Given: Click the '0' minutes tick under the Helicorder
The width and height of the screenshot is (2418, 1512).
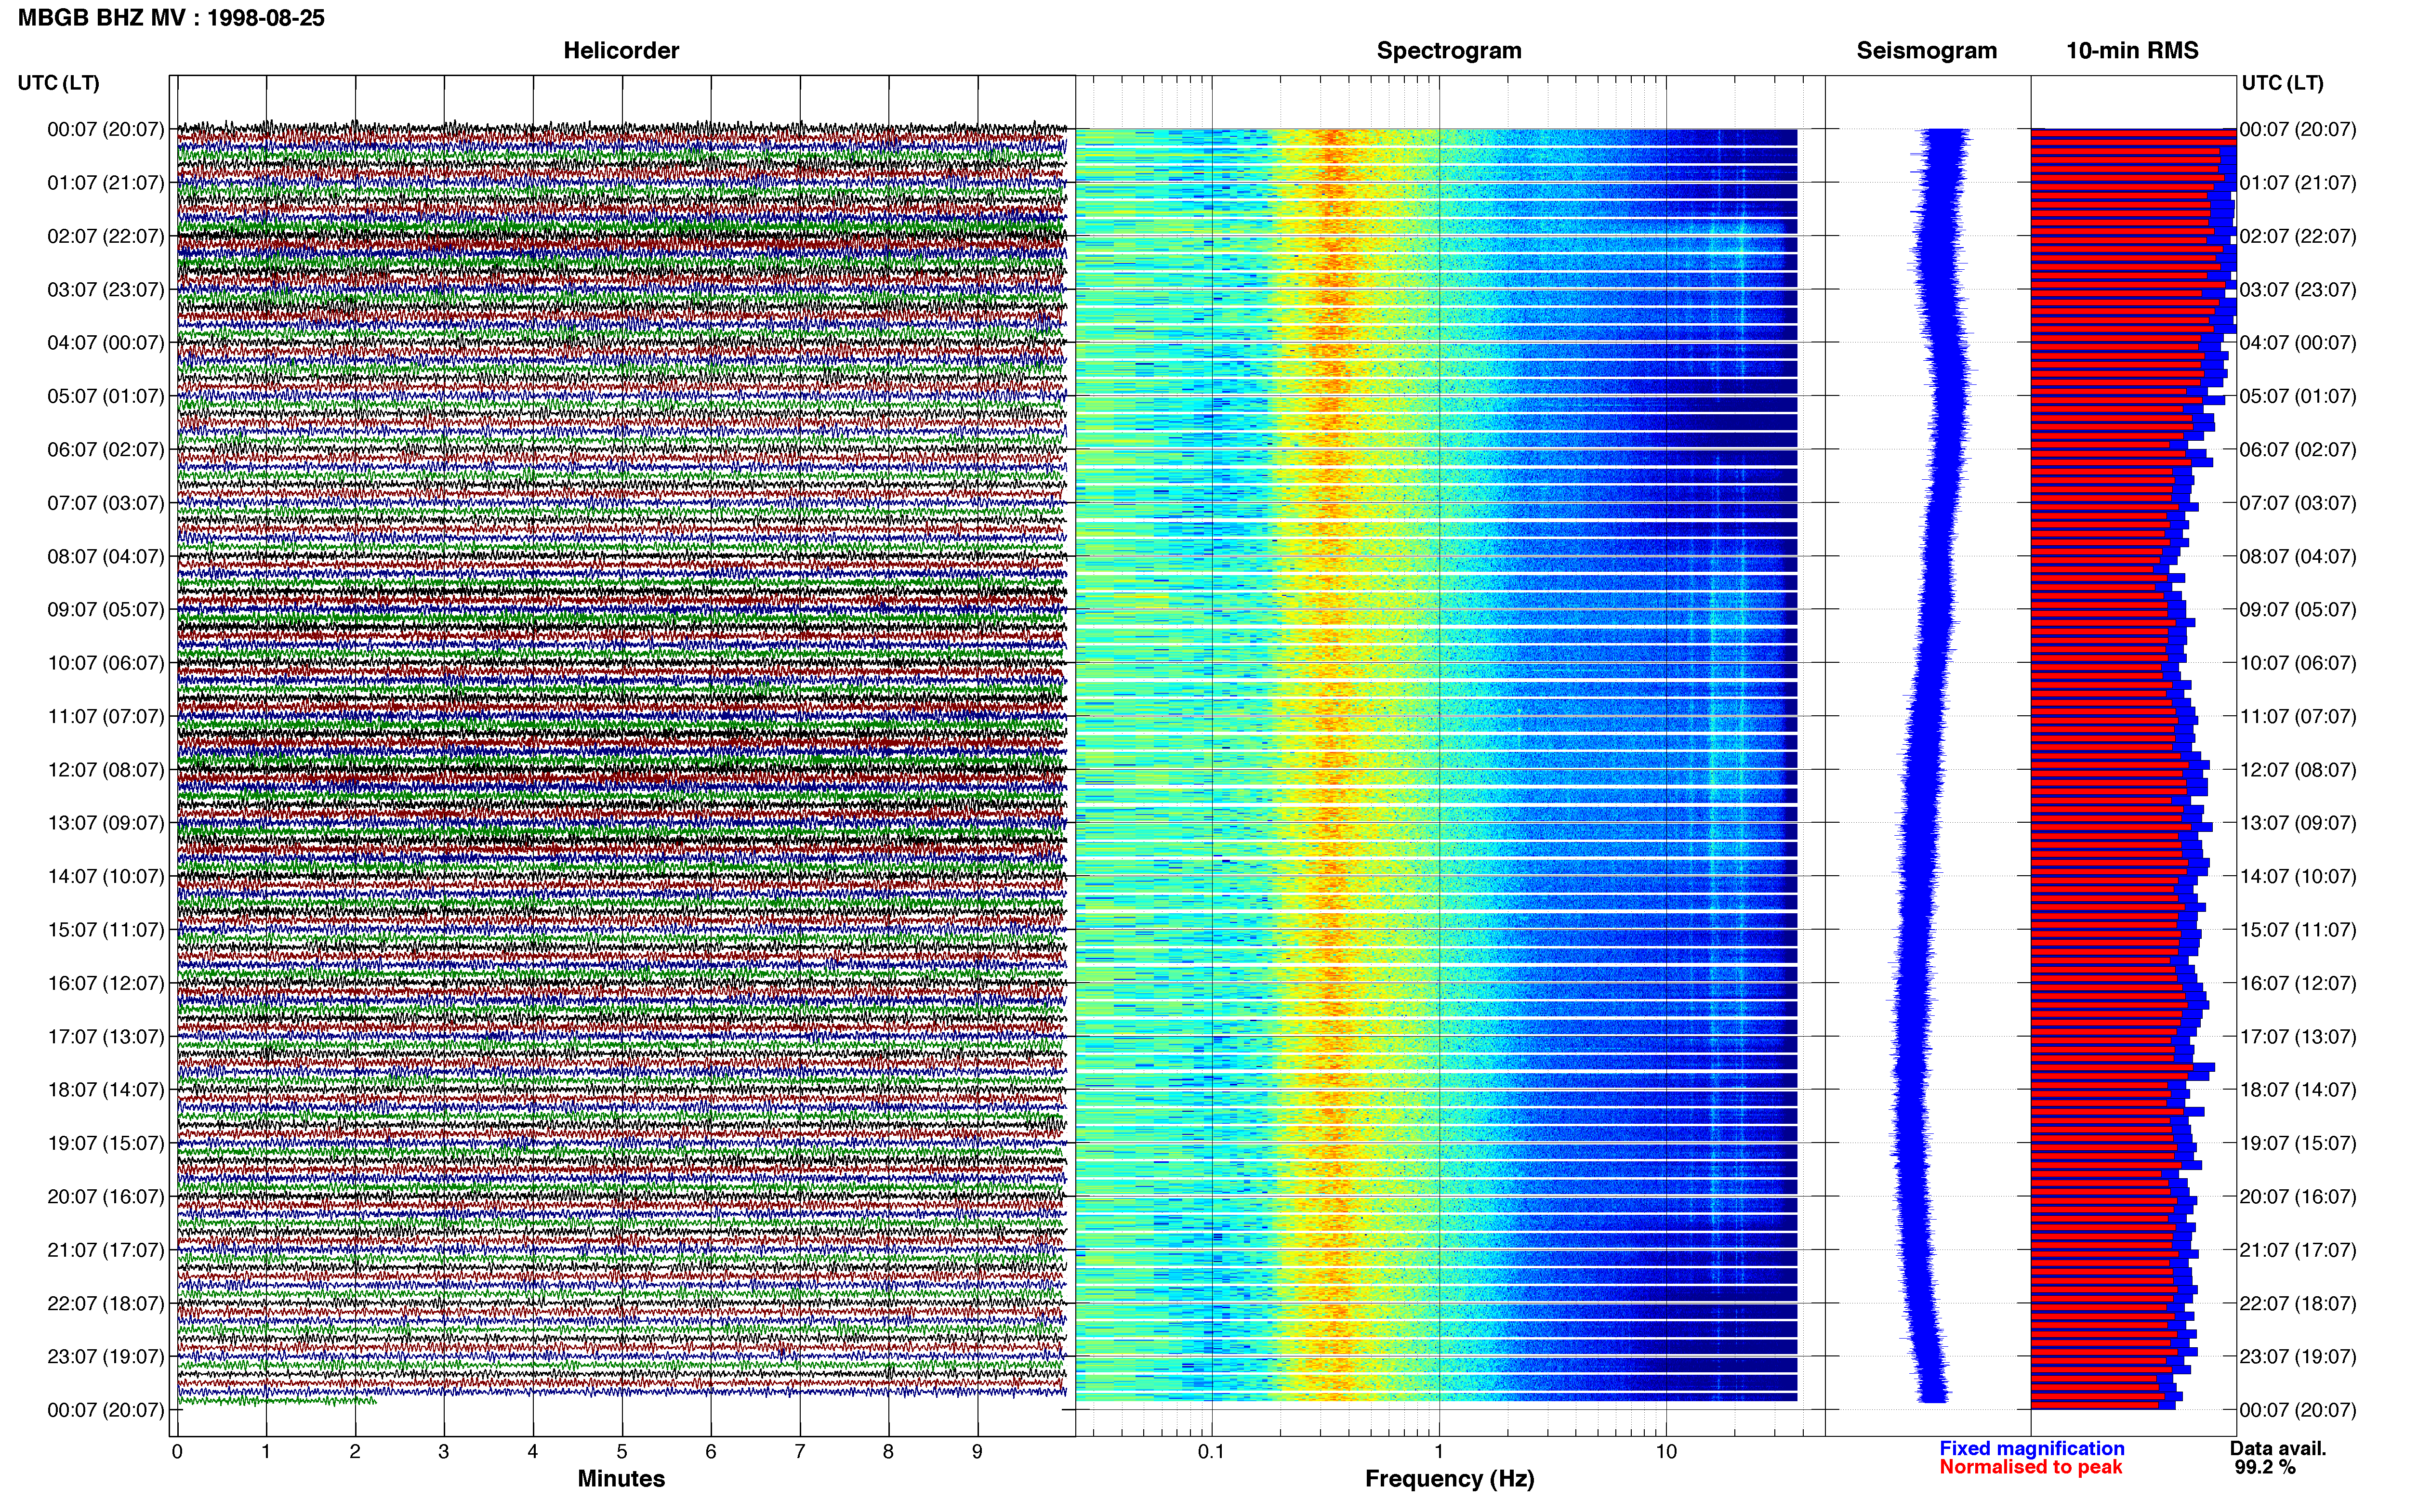Looking at the screenshot, I should (177, 1452).
